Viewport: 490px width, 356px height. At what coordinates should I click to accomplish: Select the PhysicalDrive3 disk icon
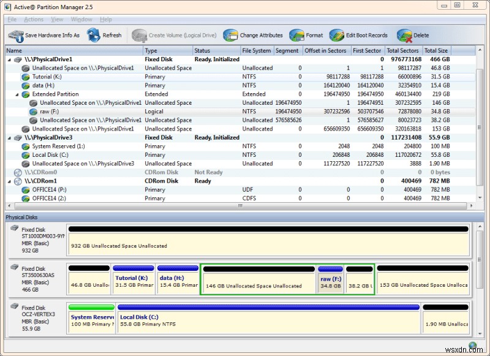(x=18, y=137)
